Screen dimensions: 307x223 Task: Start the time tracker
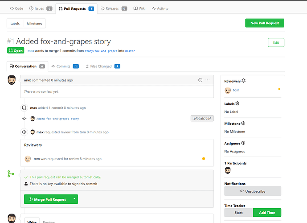pos(238,213)
